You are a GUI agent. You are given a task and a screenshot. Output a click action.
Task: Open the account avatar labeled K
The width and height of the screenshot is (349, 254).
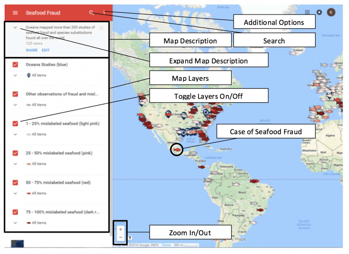point(331,12)
